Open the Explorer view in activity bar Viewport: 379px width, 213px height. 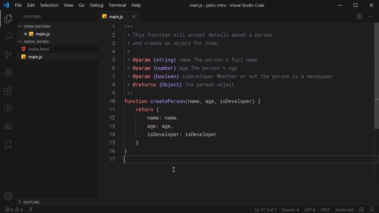coord(8,18)
